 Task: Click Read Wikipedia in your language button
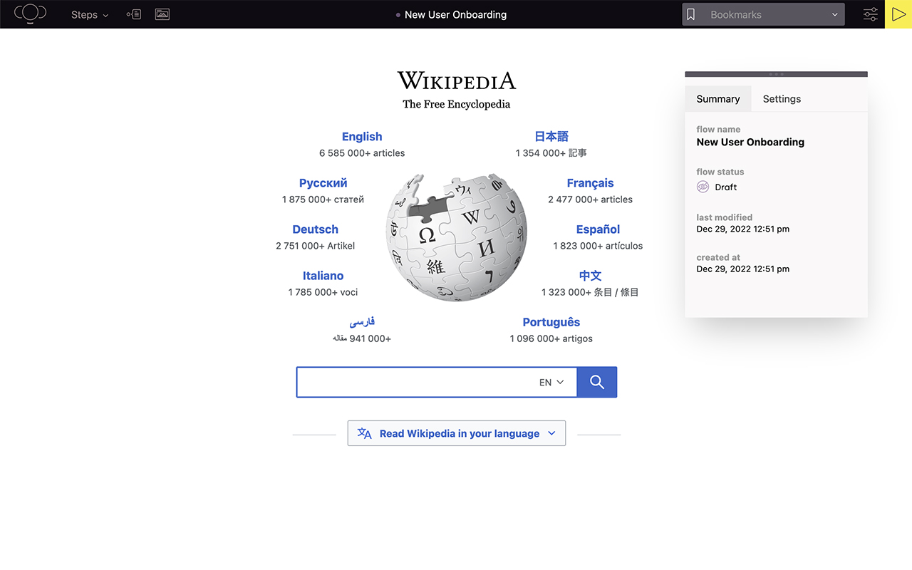tap(457, 433)
